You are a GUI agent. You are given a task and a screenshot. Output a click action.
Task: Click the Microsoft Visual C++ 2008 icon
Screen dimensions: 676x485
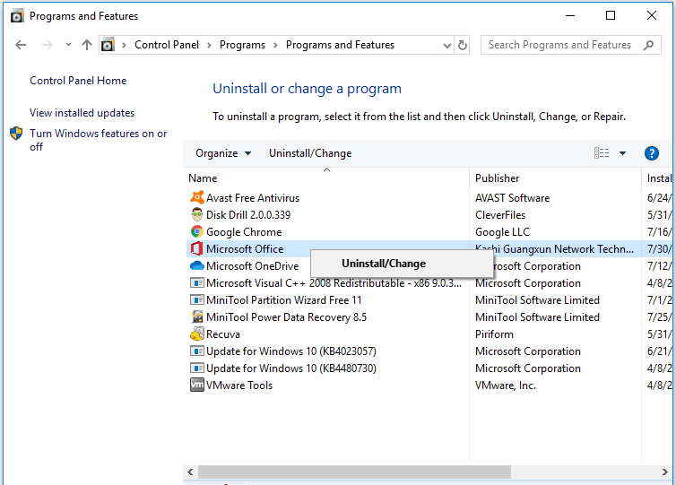[x=197, y=282]
